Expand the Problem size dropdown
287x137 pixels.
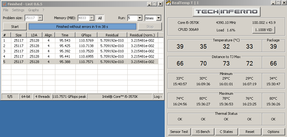tap(40, 18)
